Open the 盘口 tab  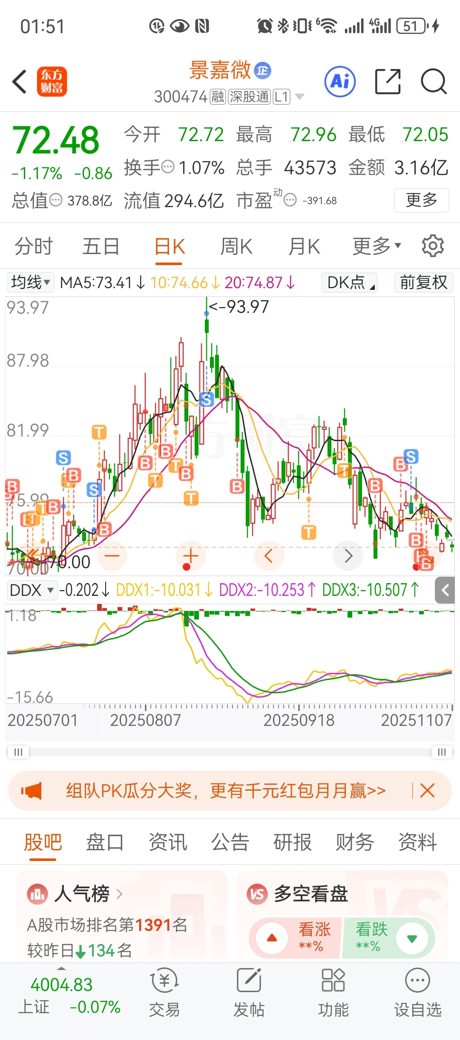coord(105,842)
